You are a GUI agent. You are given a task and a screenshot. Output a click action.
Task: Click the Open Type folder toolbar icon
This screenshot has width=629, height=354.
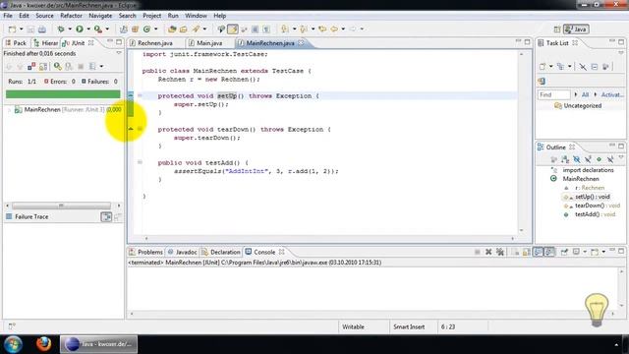[x=172, y=29]
